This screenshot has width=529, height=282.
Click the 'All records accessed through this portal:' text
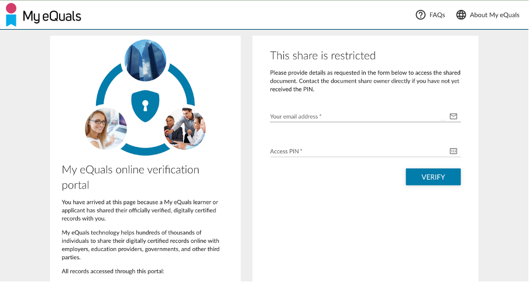[113, 271]
